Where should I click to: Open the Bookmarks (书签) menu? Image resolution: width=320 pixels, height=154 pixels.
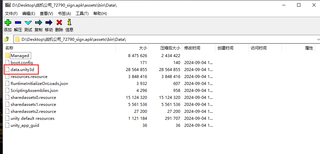pyautogui.click(x=64, y=14)
